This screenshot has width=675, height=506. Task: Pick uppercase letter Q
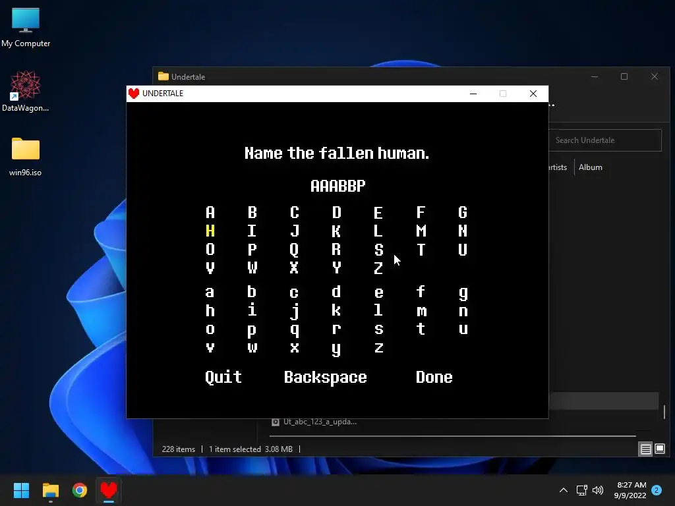[x=295, y=250]
